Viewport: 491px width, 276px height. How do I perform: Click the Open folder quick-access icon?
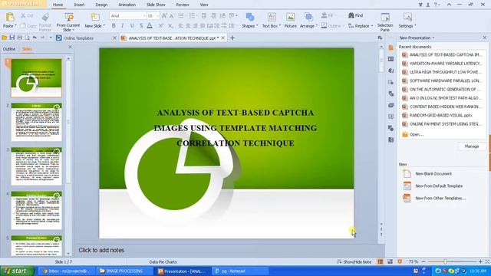click(x=5, y=38)
